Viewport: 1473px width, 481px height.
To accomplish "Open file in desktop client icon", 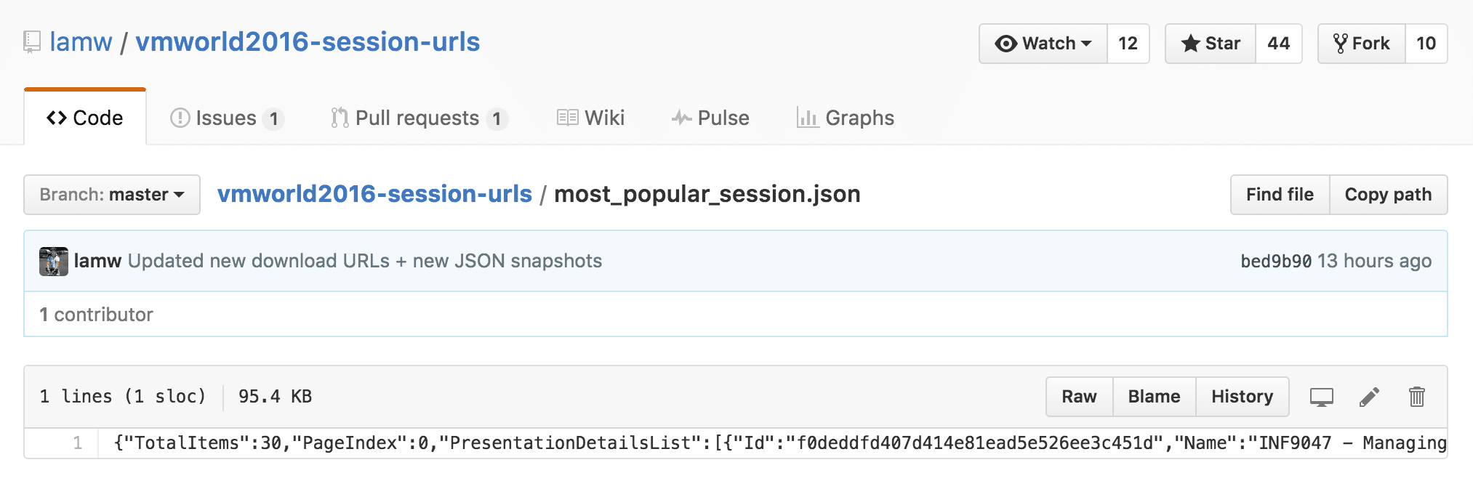I will [x=1321, y=397].
